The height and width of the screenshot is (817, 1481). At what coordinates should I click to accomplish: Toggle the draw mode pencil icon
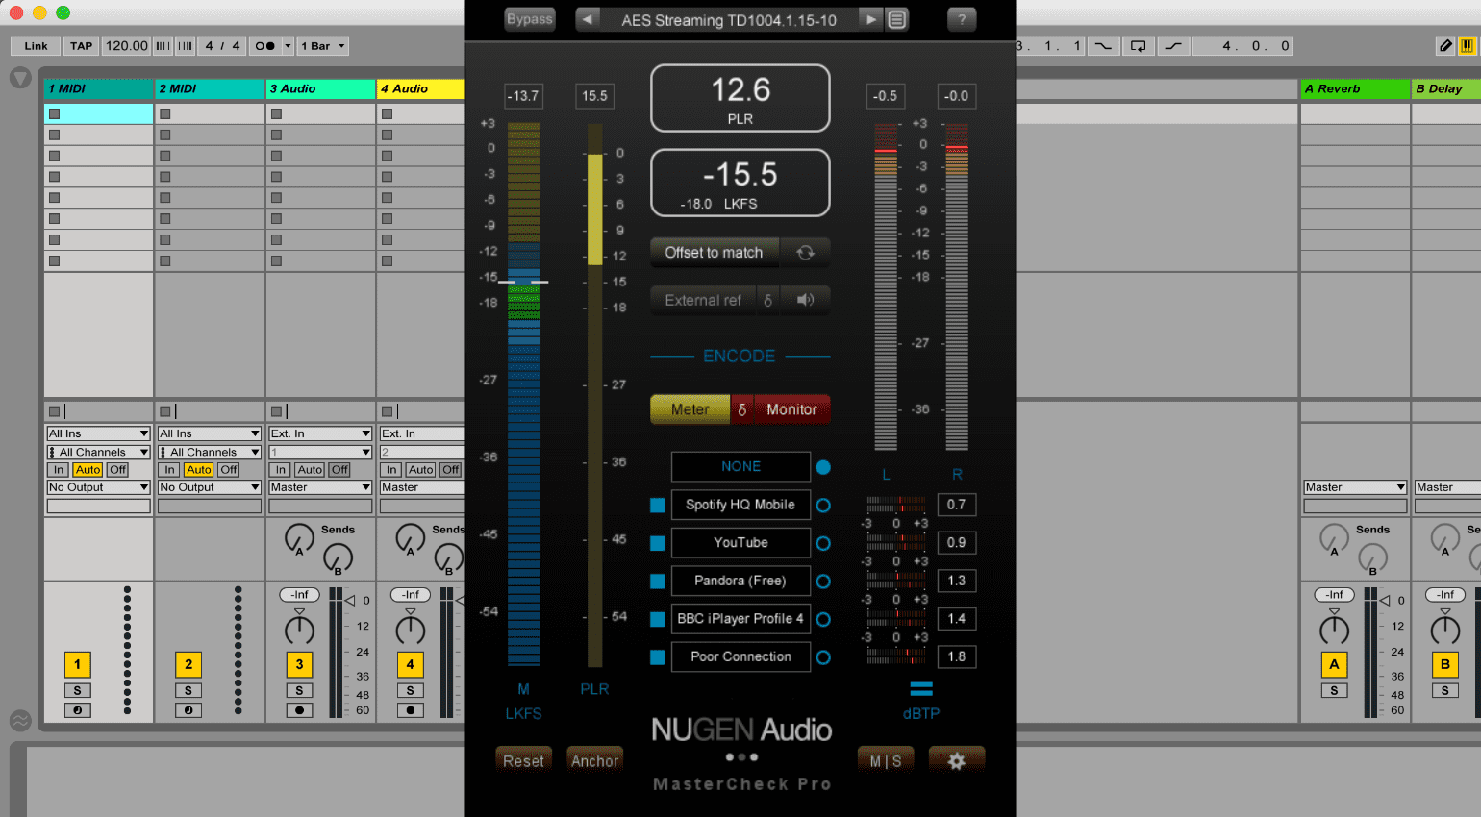1445,45
